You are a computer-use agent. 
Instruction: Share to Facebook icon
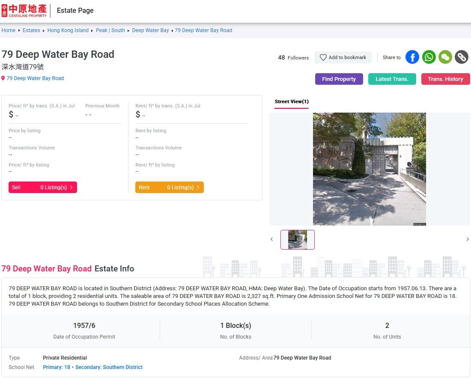(412, 57)
